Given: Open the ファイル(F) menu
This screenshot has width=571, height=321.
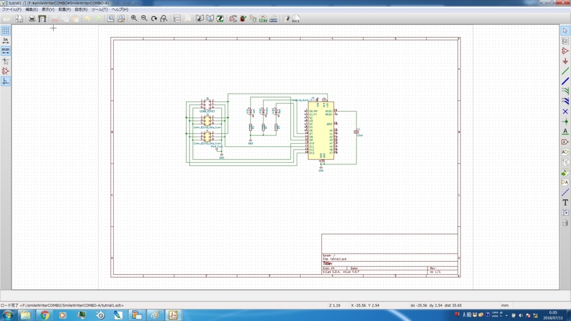Looking at the screenshot, I should click(12, 9).
